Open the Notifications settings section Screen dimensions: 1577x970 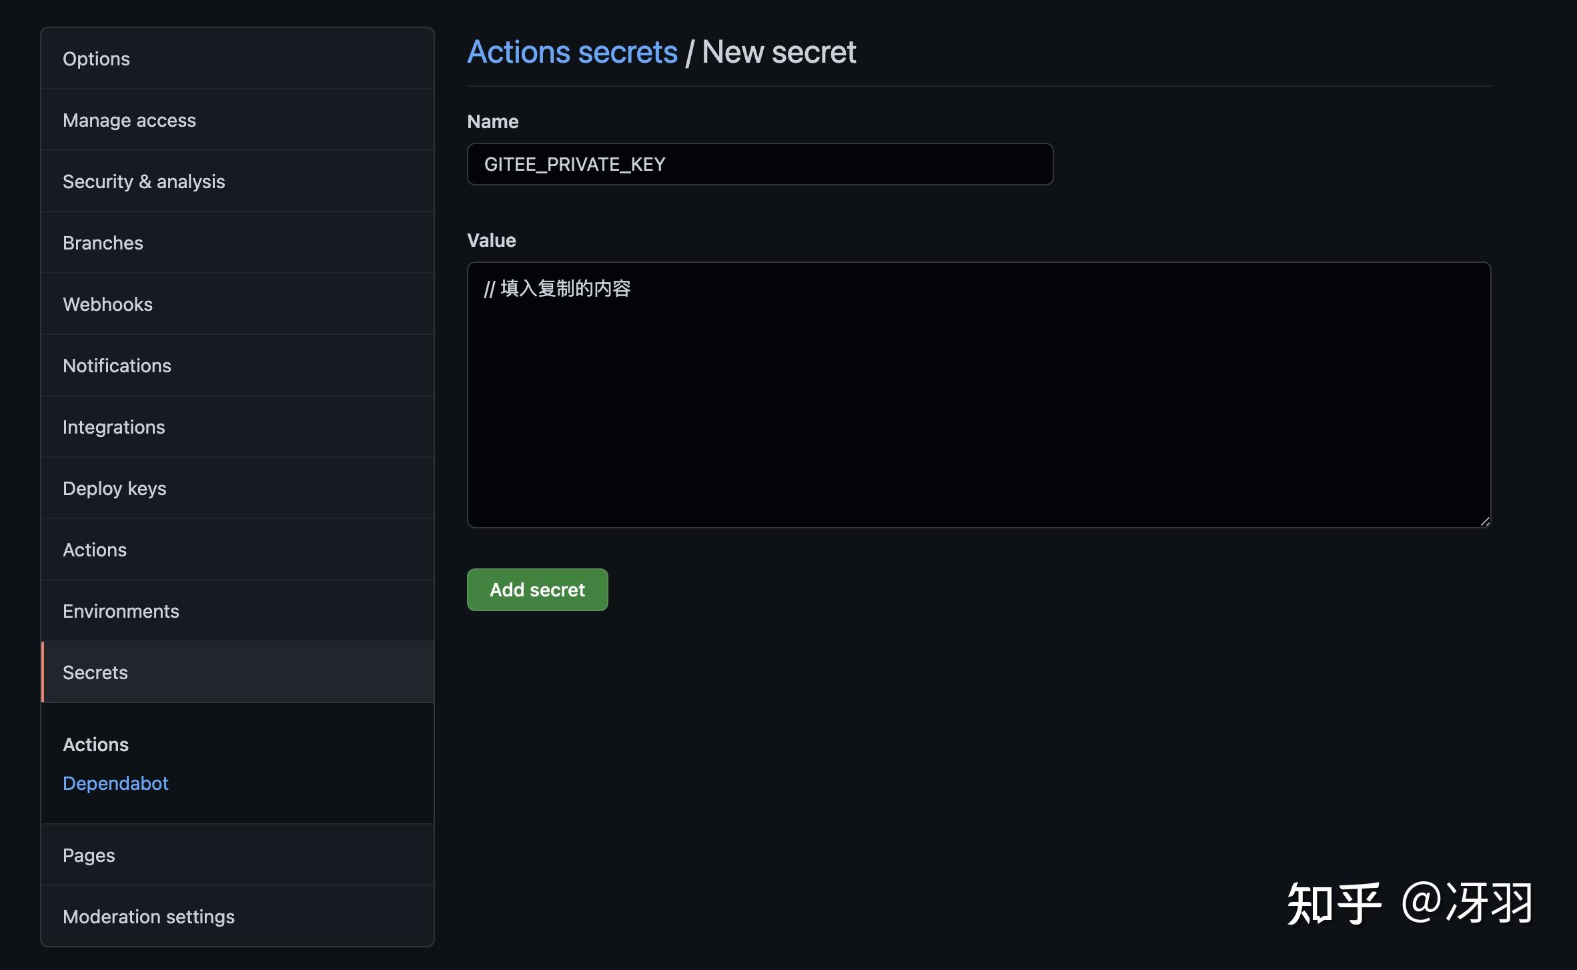[x=117, y=366]
